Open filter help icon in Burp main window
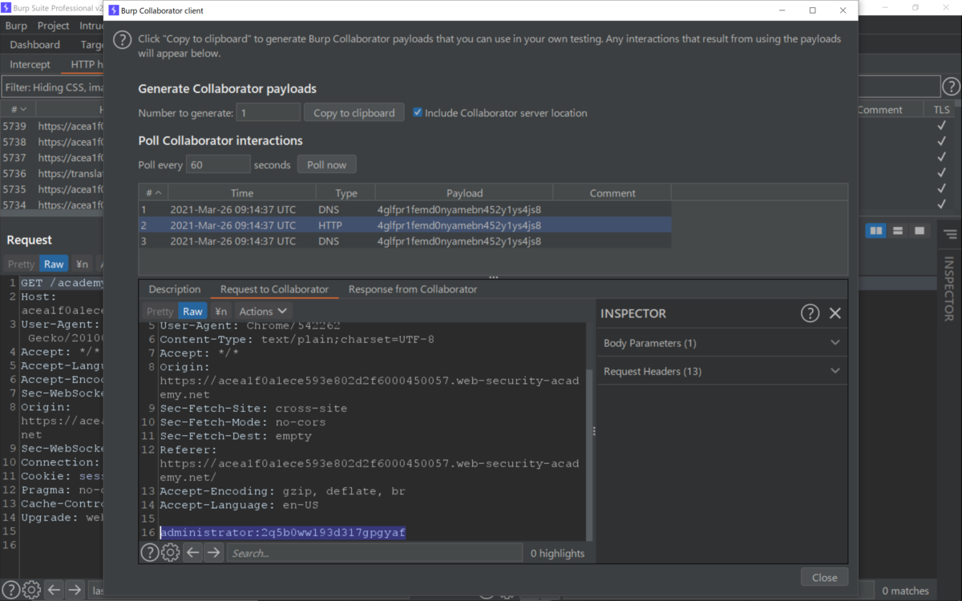Image resolution: width=962 pixels, height=601 pixels. tap(951, 87)
